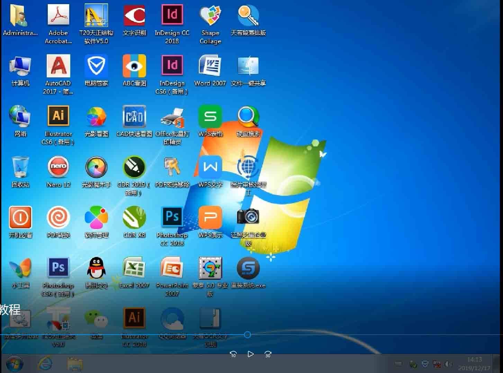Click the CAD快速看图 shortcut
The width and height of the screenshot is (503, 373).
(x=134, y=116)
